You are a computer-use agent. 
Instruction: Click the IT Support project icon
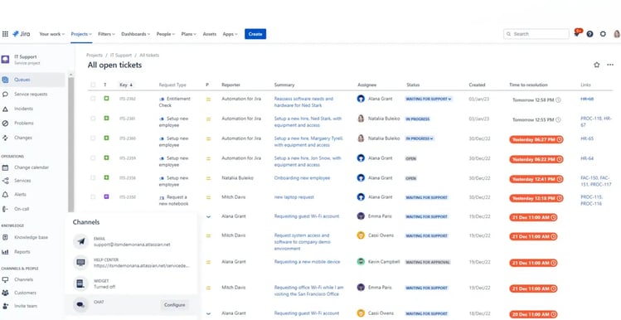(5, 60)
